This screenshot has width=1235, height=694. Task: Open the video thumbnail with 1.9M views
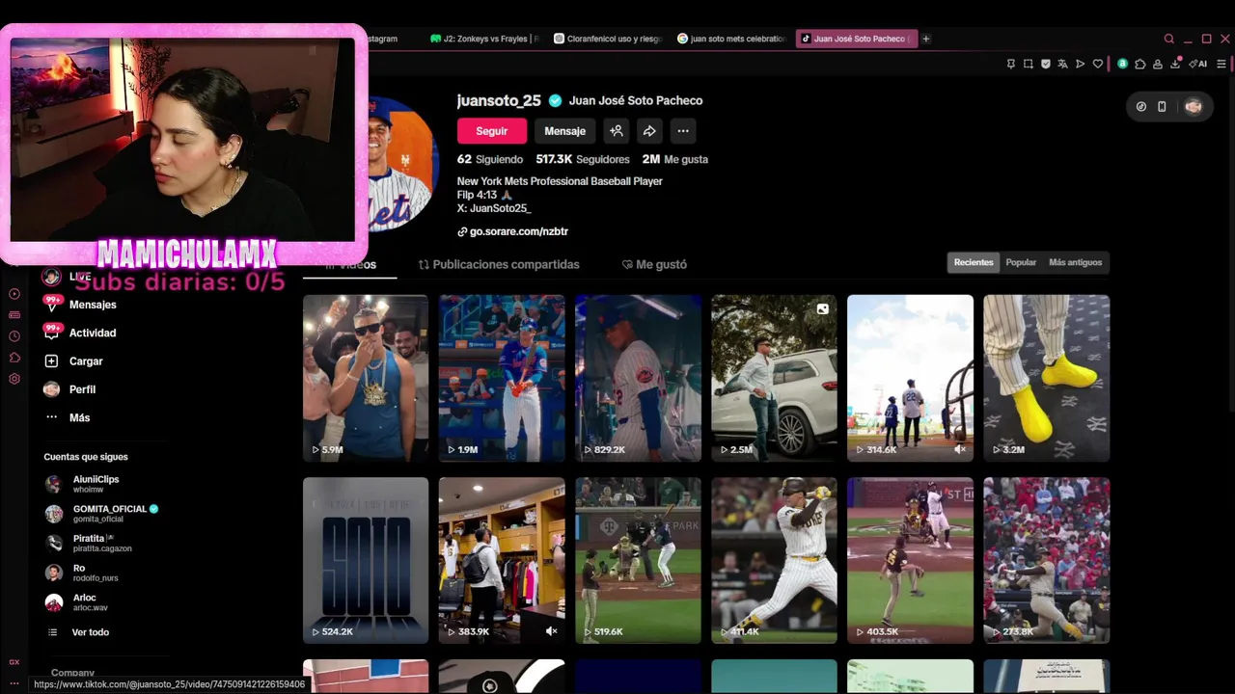[x=502, y=378]
